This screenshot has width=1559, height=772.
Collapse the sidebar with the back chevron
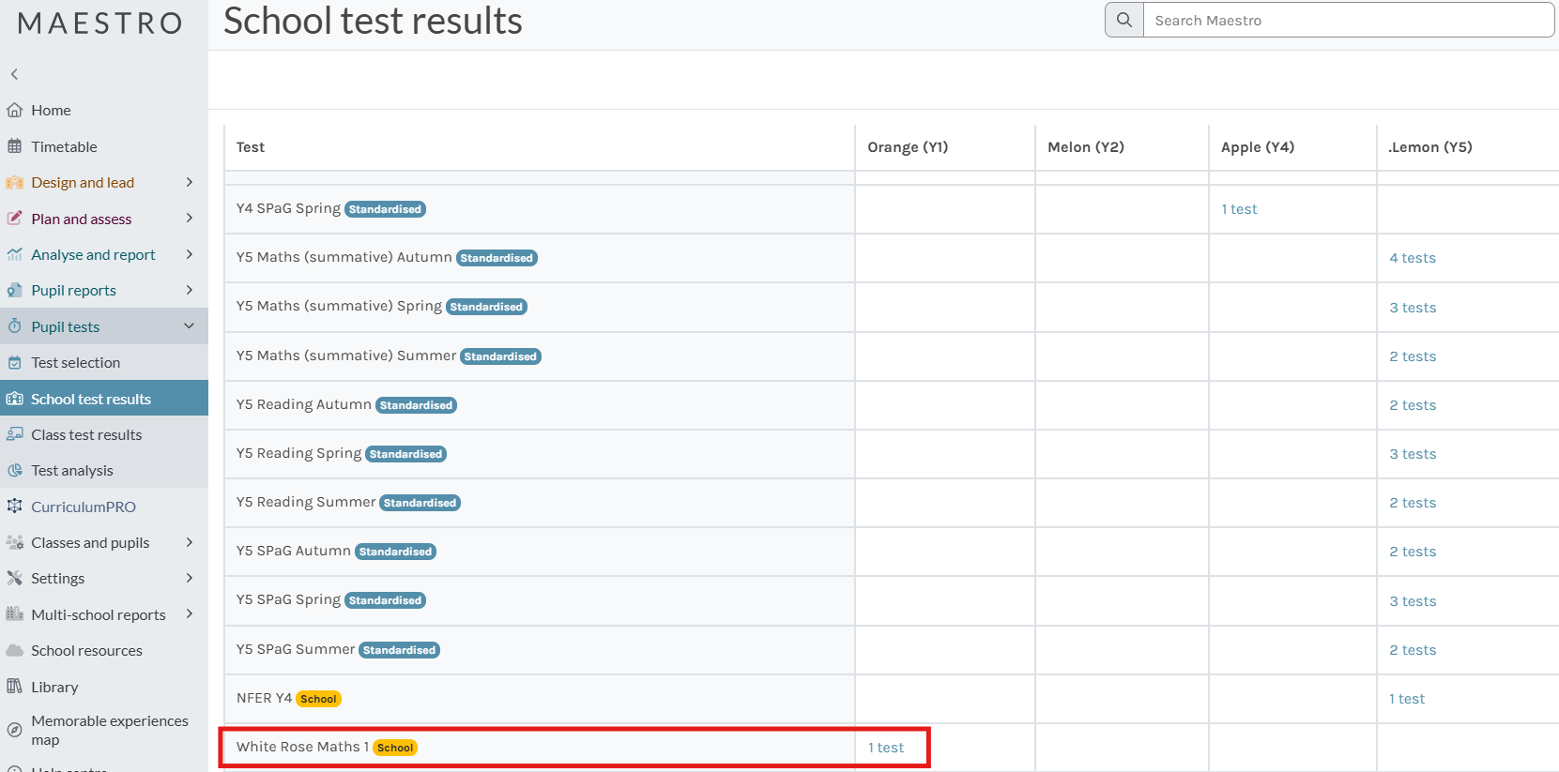[14, 74]
